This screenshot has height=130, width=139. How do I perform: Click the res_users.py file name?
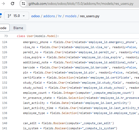[90, 16]
